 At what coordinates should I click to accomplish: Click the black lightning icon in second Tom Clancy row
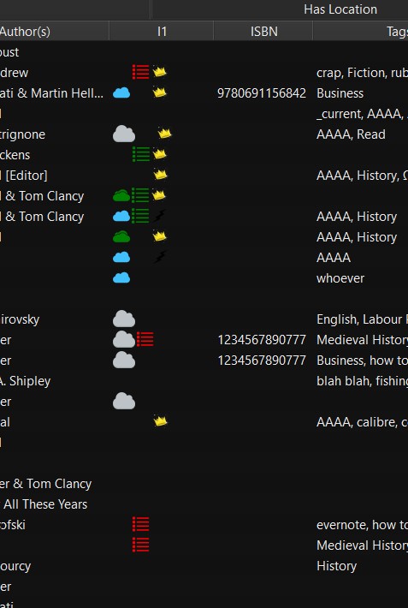tap(160, 216)
